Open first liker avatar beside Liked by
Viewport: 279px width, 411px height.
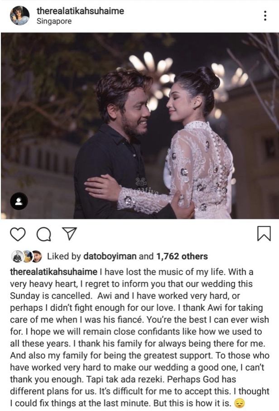pos(17,256)
